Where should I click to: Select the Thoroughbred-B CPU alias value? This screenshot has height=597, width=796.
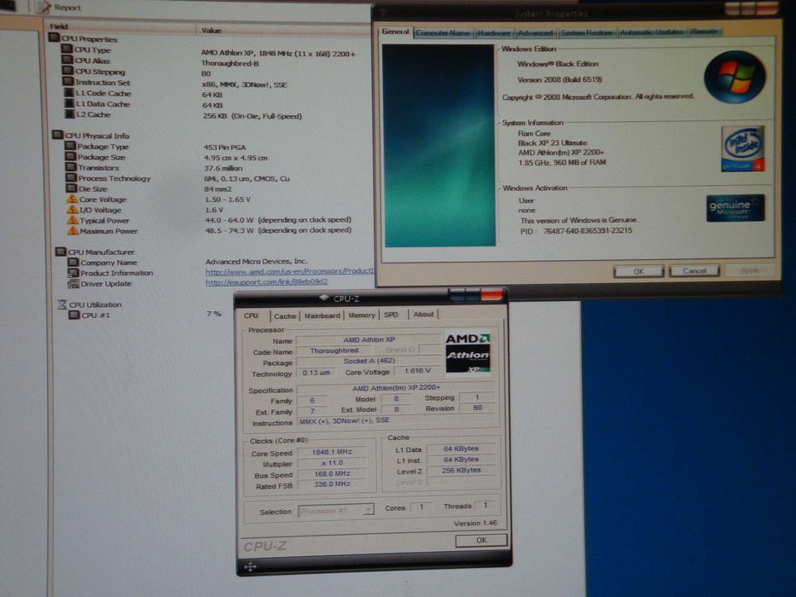230,63
